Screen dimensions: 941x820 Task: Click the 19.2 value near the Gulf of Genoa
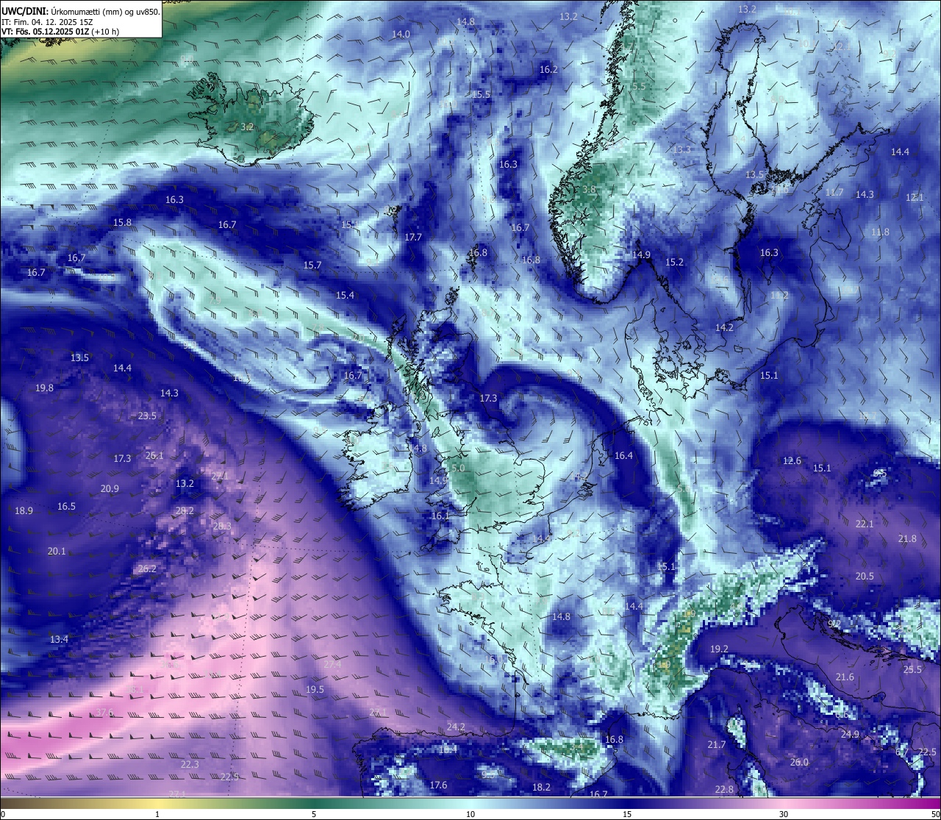(x=719, y=649)
